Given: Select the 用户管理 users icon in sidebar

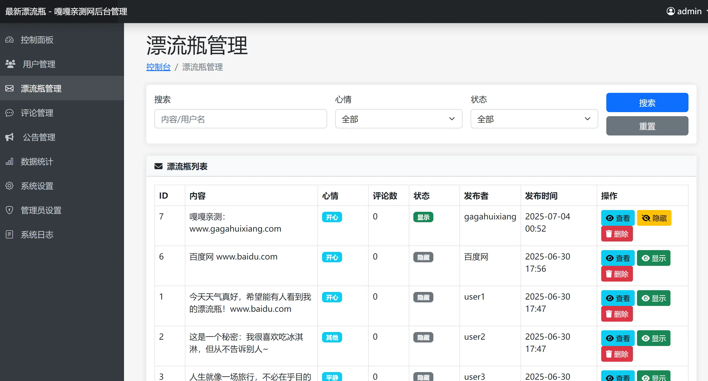Looking at the screenshot, I should 10,64.
